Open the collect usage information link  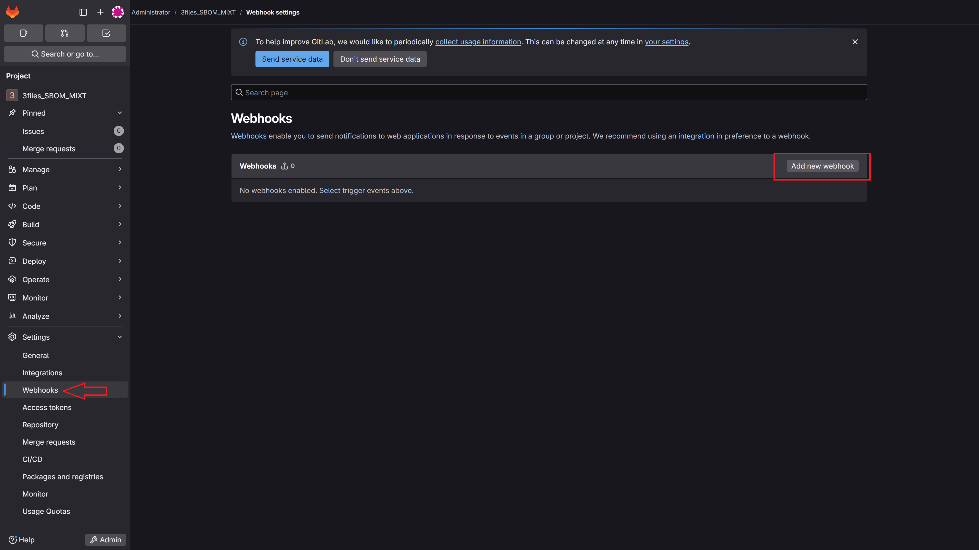coord(478,42)
